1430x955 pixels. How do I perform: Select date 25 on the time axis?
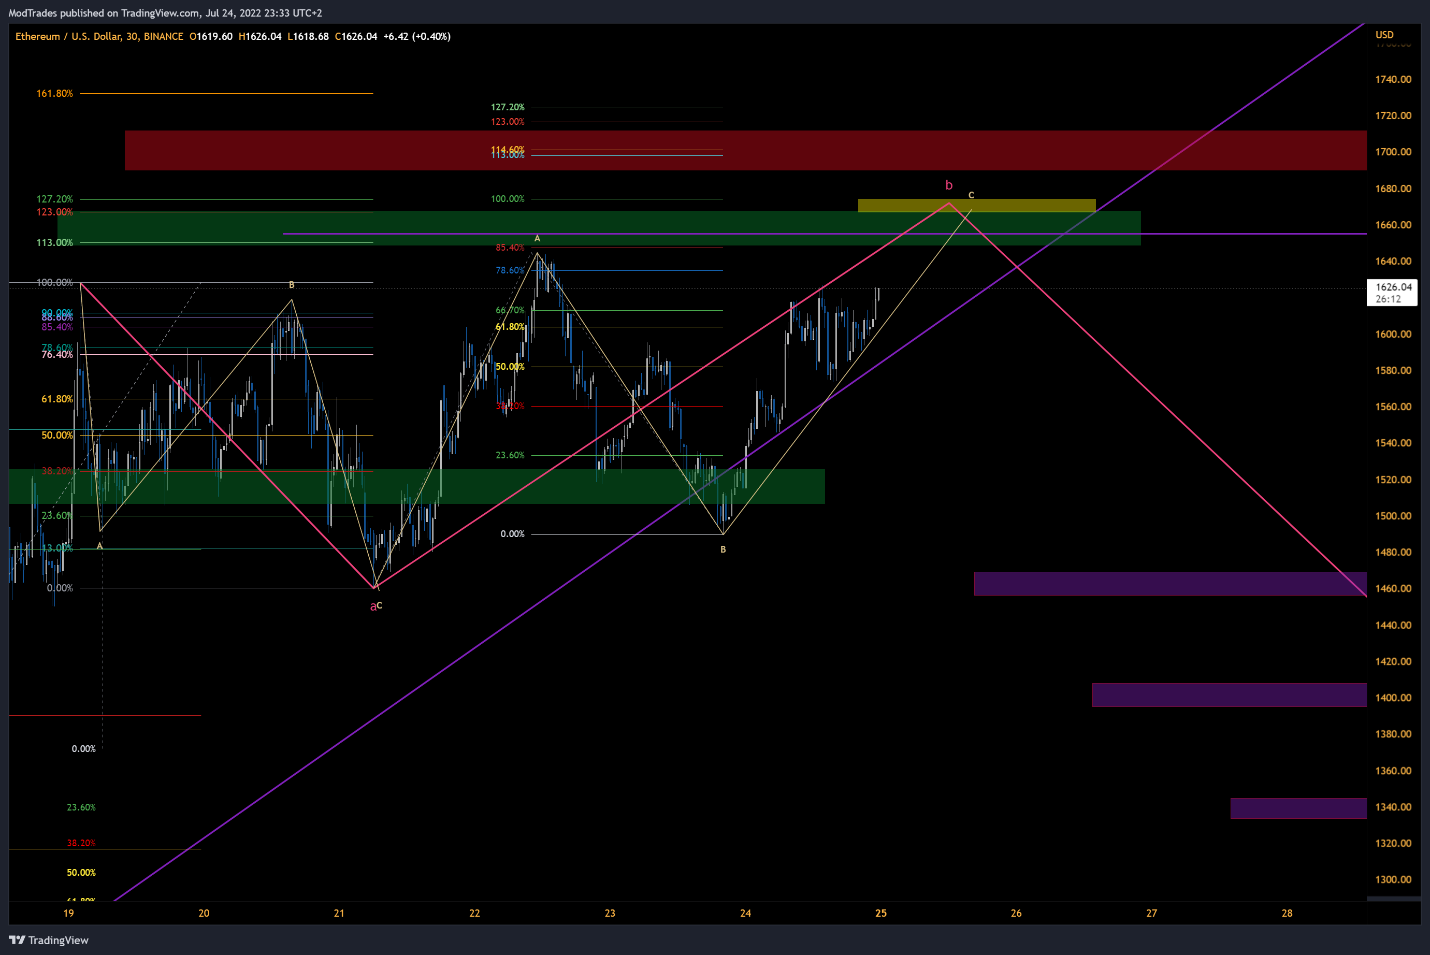[880, 913]
